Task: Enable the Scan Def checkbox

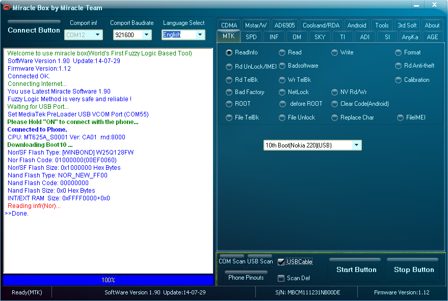Action: click(x=281, y=278)
